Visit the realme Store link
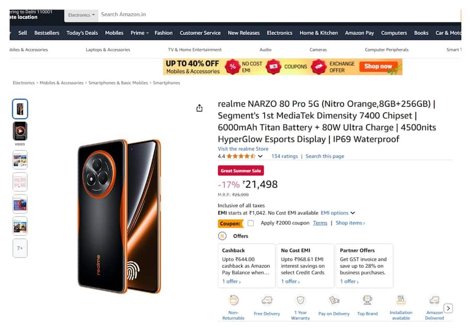This screenshot has width=471, height=331. (x=243, y=149)
